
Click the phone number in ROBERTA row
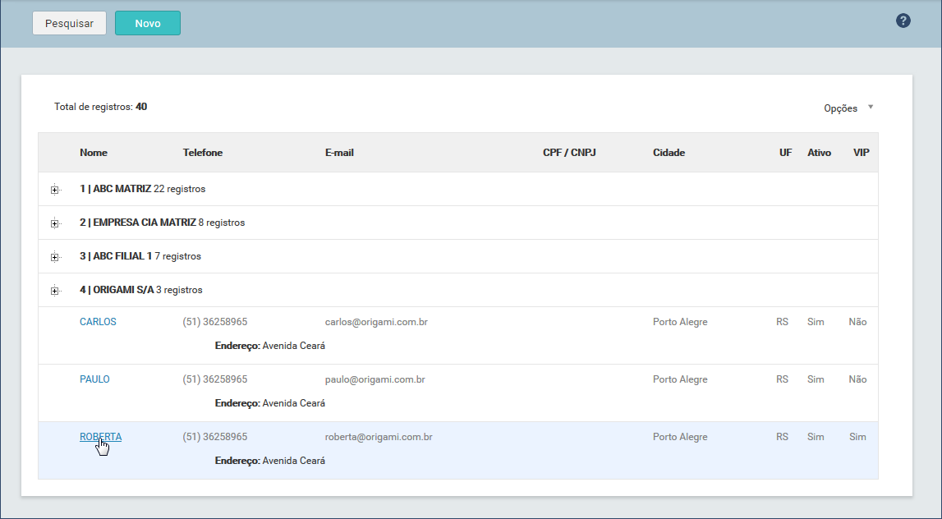[x=215, y=438]
